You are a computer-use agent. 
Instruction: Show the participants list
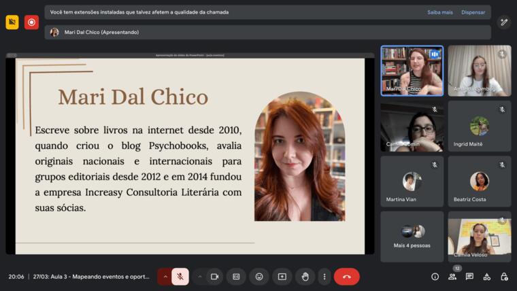452,277
